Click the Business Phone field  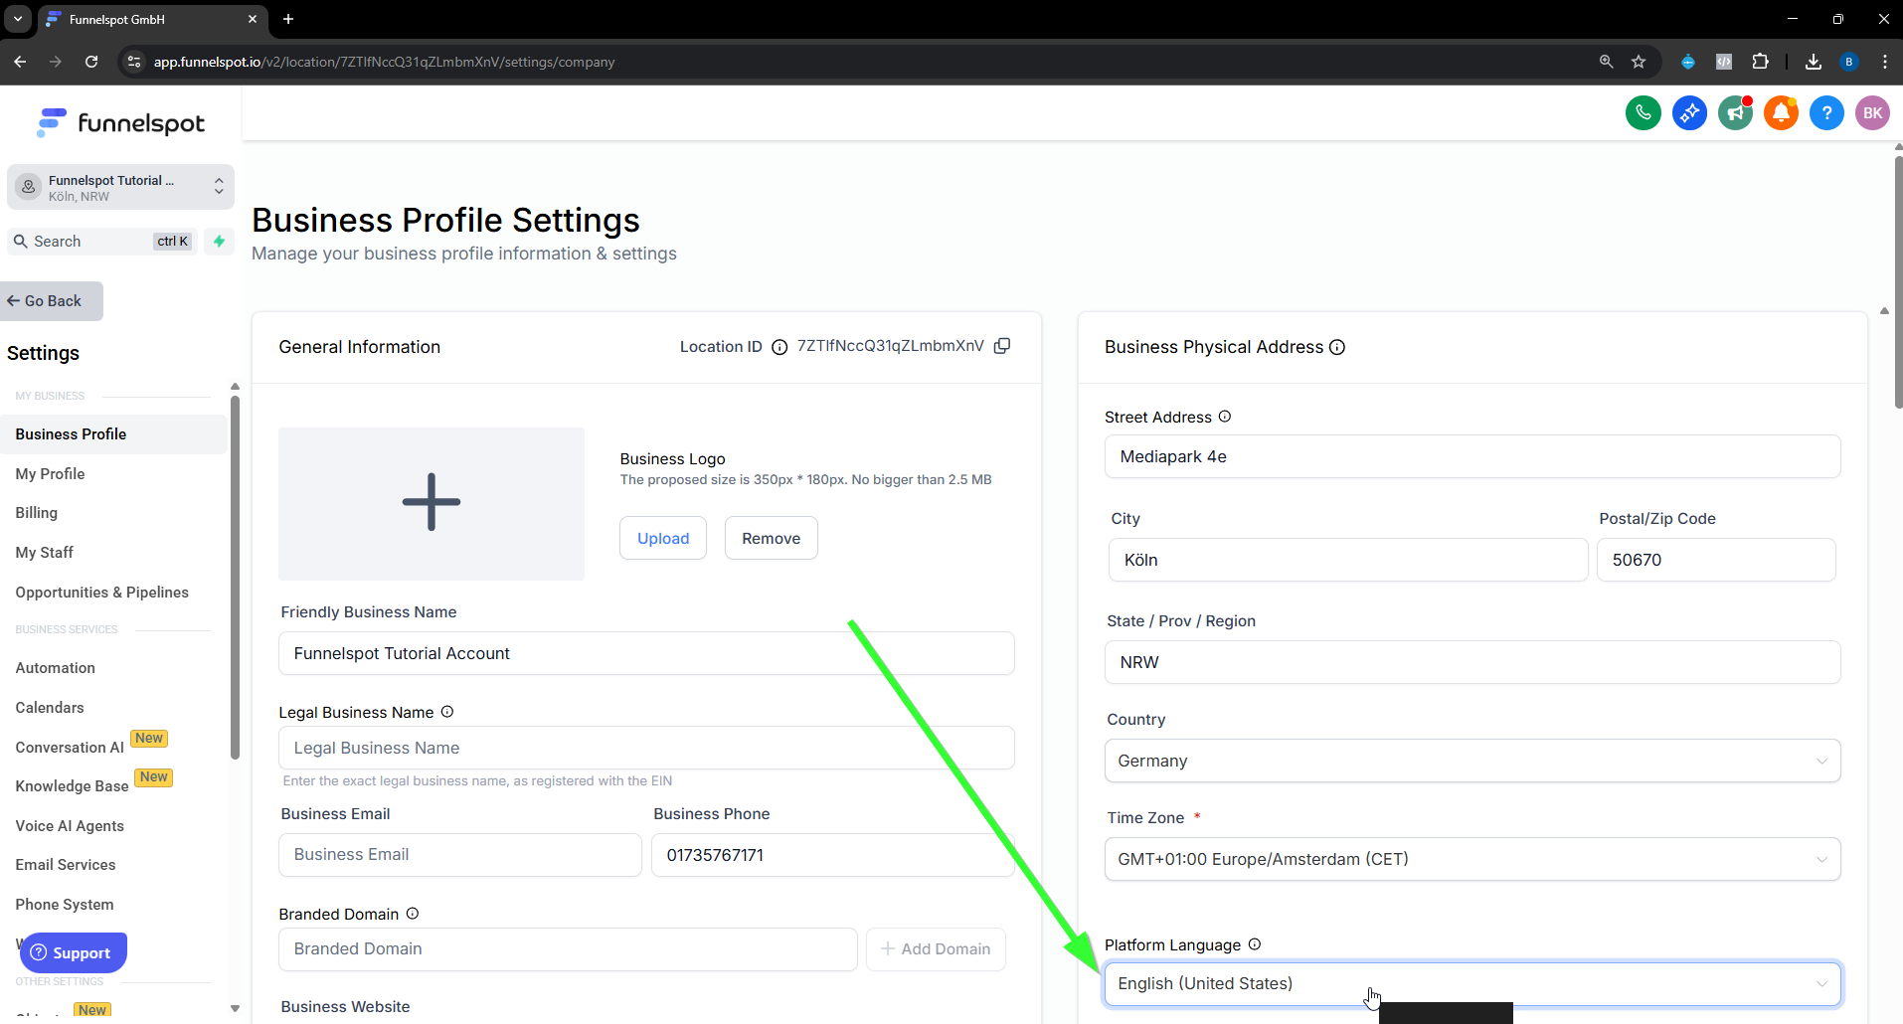click(x=832, y=855)
